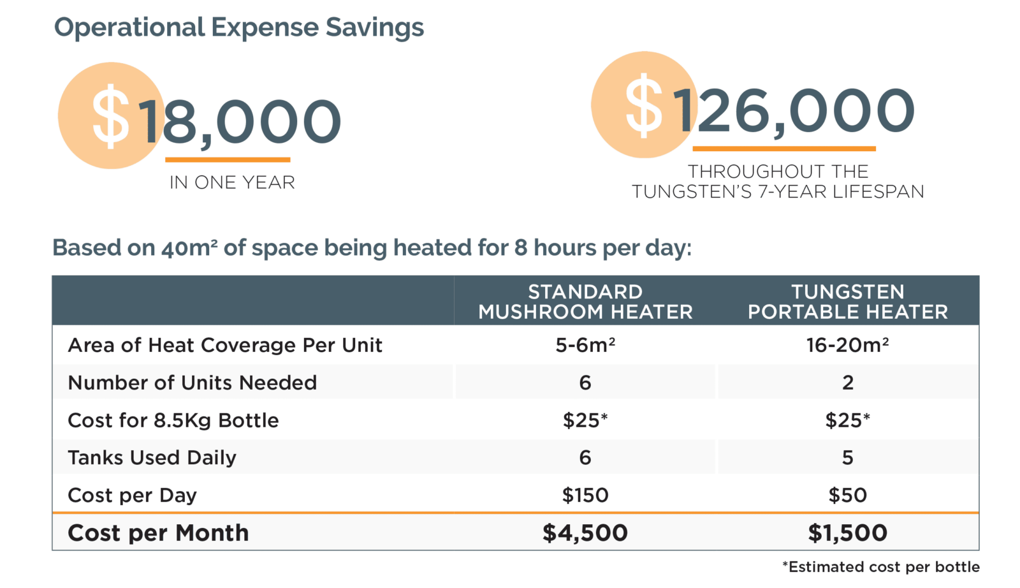Screen dimensions: 1020x588
Task: Select the "IN ONE YEAR" caption
Action: coord(232,182)
